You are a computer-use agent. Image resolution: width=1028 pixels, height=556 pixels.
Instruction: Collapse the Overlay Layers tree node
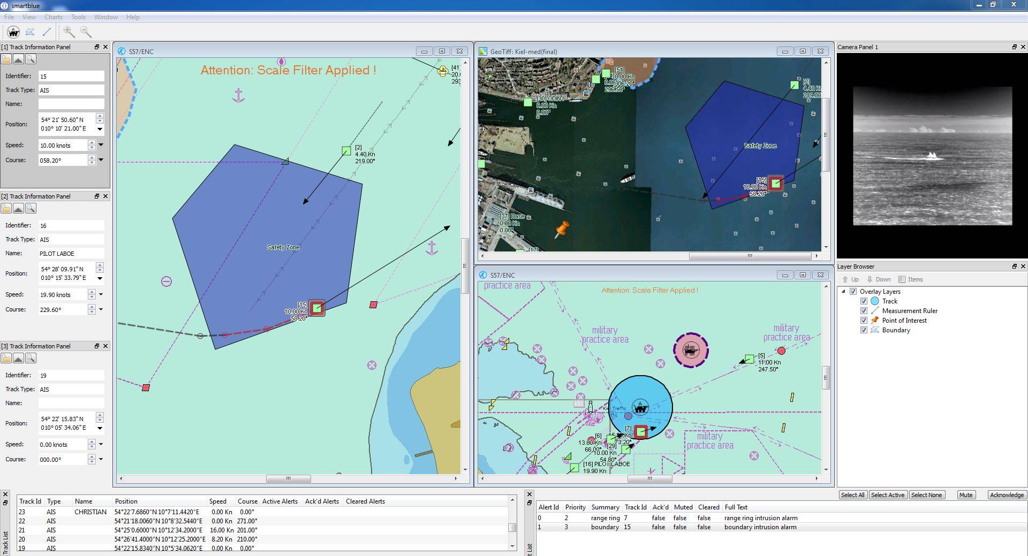pos(844,292)
